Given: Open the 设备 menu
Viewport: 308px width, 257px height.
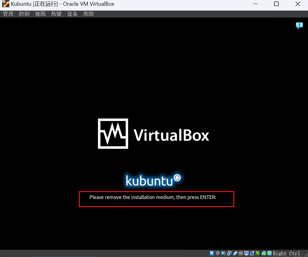Looking at the screenshot, I should 72,14.
